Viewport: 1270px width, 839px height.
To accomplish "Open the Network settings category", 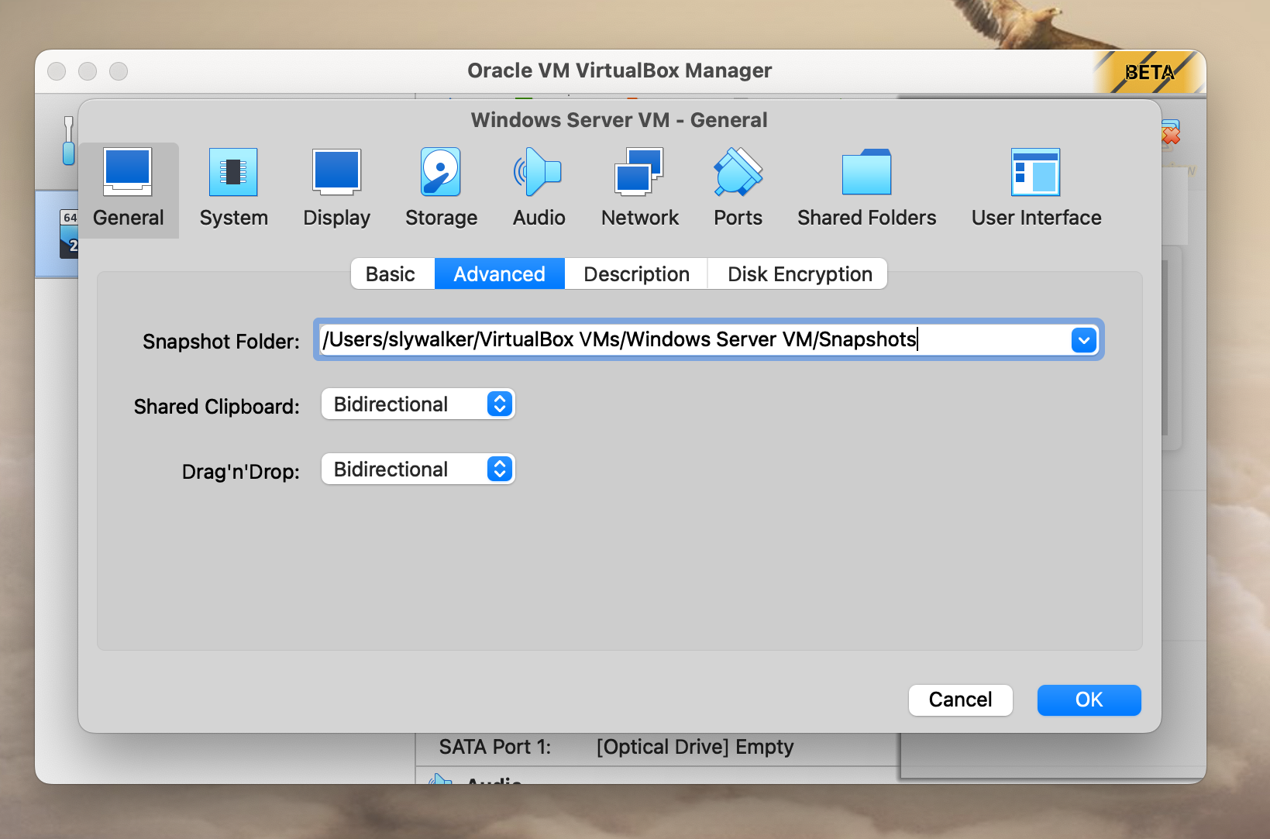I will click(x=639, y=190).
